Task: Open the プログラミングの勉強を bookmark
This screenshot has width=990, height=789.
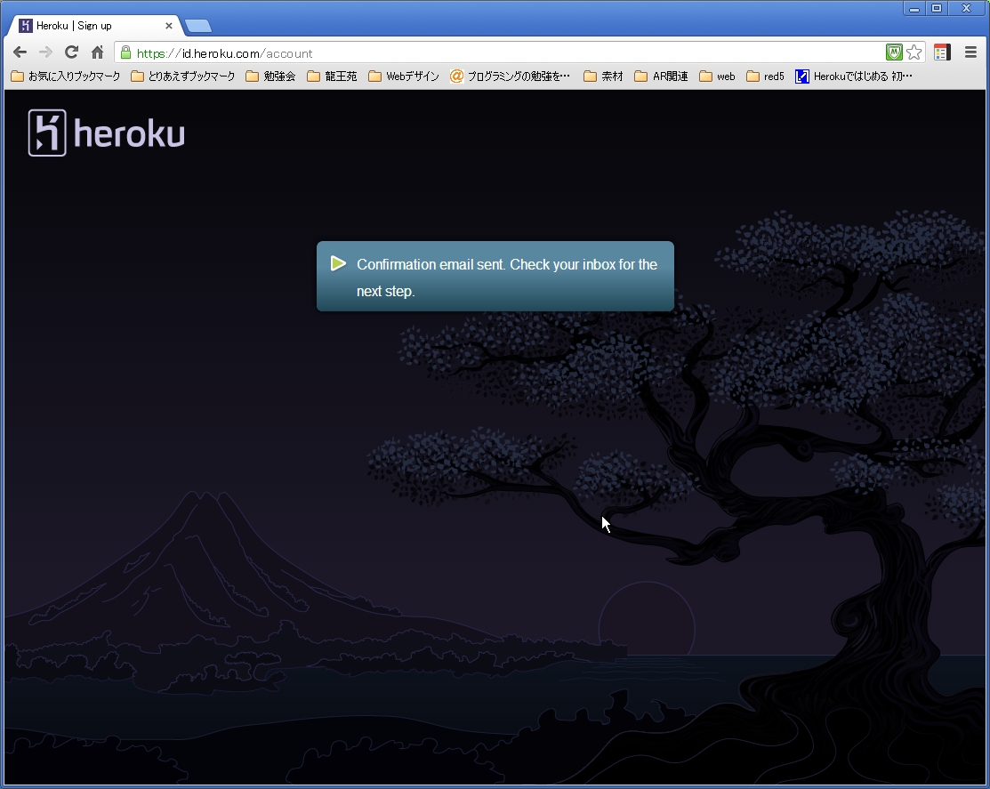Action: (x=511, y=76)
